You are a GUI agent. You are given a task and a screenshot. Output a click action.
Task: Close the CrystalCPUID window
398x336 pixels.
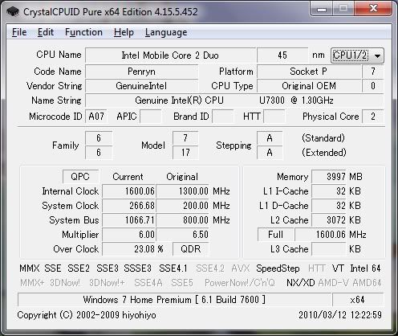[x=373, y=9]
